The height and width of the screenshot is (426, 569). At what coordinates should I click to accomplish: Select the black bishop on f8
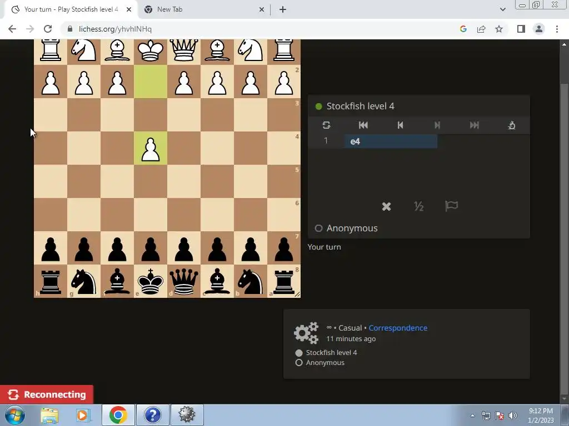pos(117,281)
